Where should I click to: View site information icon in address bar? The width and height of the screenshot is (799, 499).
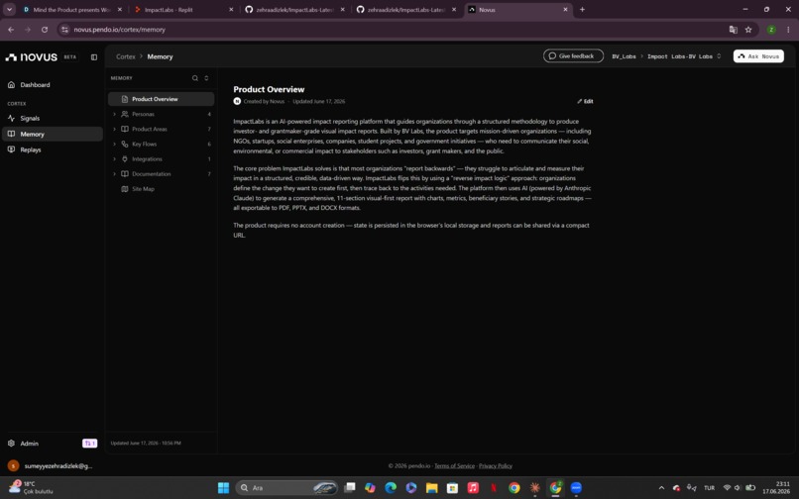64,30
